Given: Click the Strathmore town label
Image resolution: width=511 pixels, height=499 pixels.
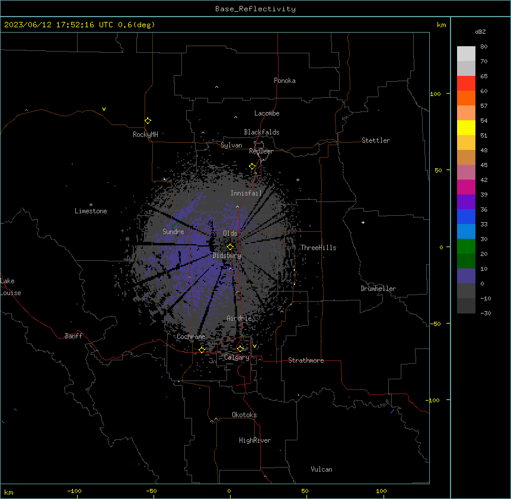Looking at the screenshot, I should [306, 360].
